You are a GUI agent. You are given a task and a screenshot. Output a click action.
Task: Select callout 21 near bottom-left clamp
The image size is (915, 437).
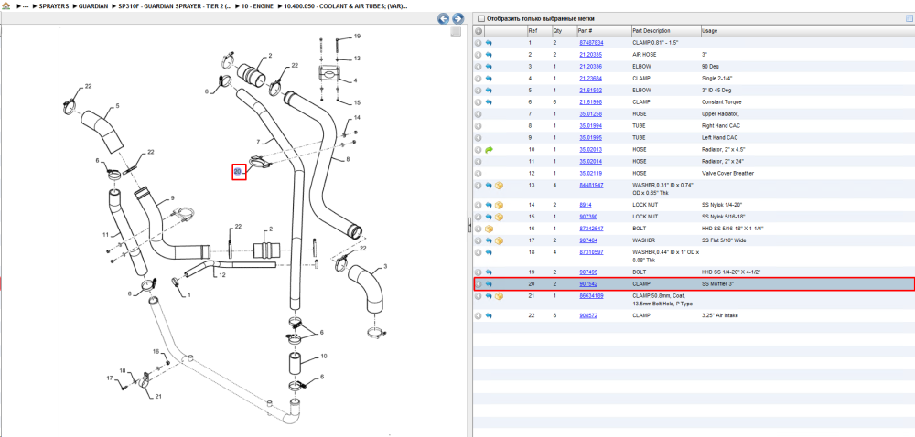click(x=158, y=397)
